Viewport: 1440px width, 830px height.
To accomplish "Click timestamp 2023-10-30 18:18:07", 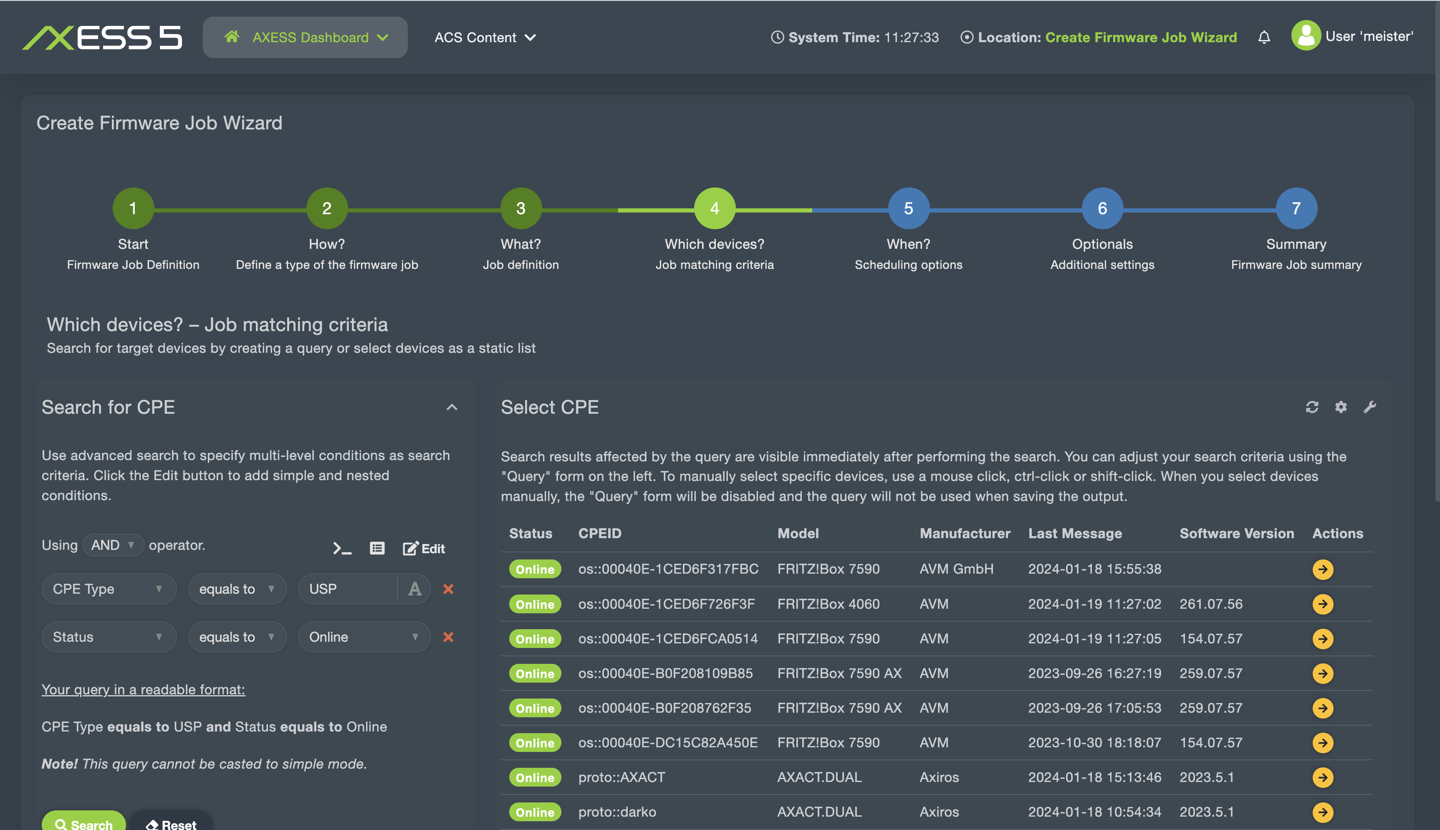I will point(1094,742).
